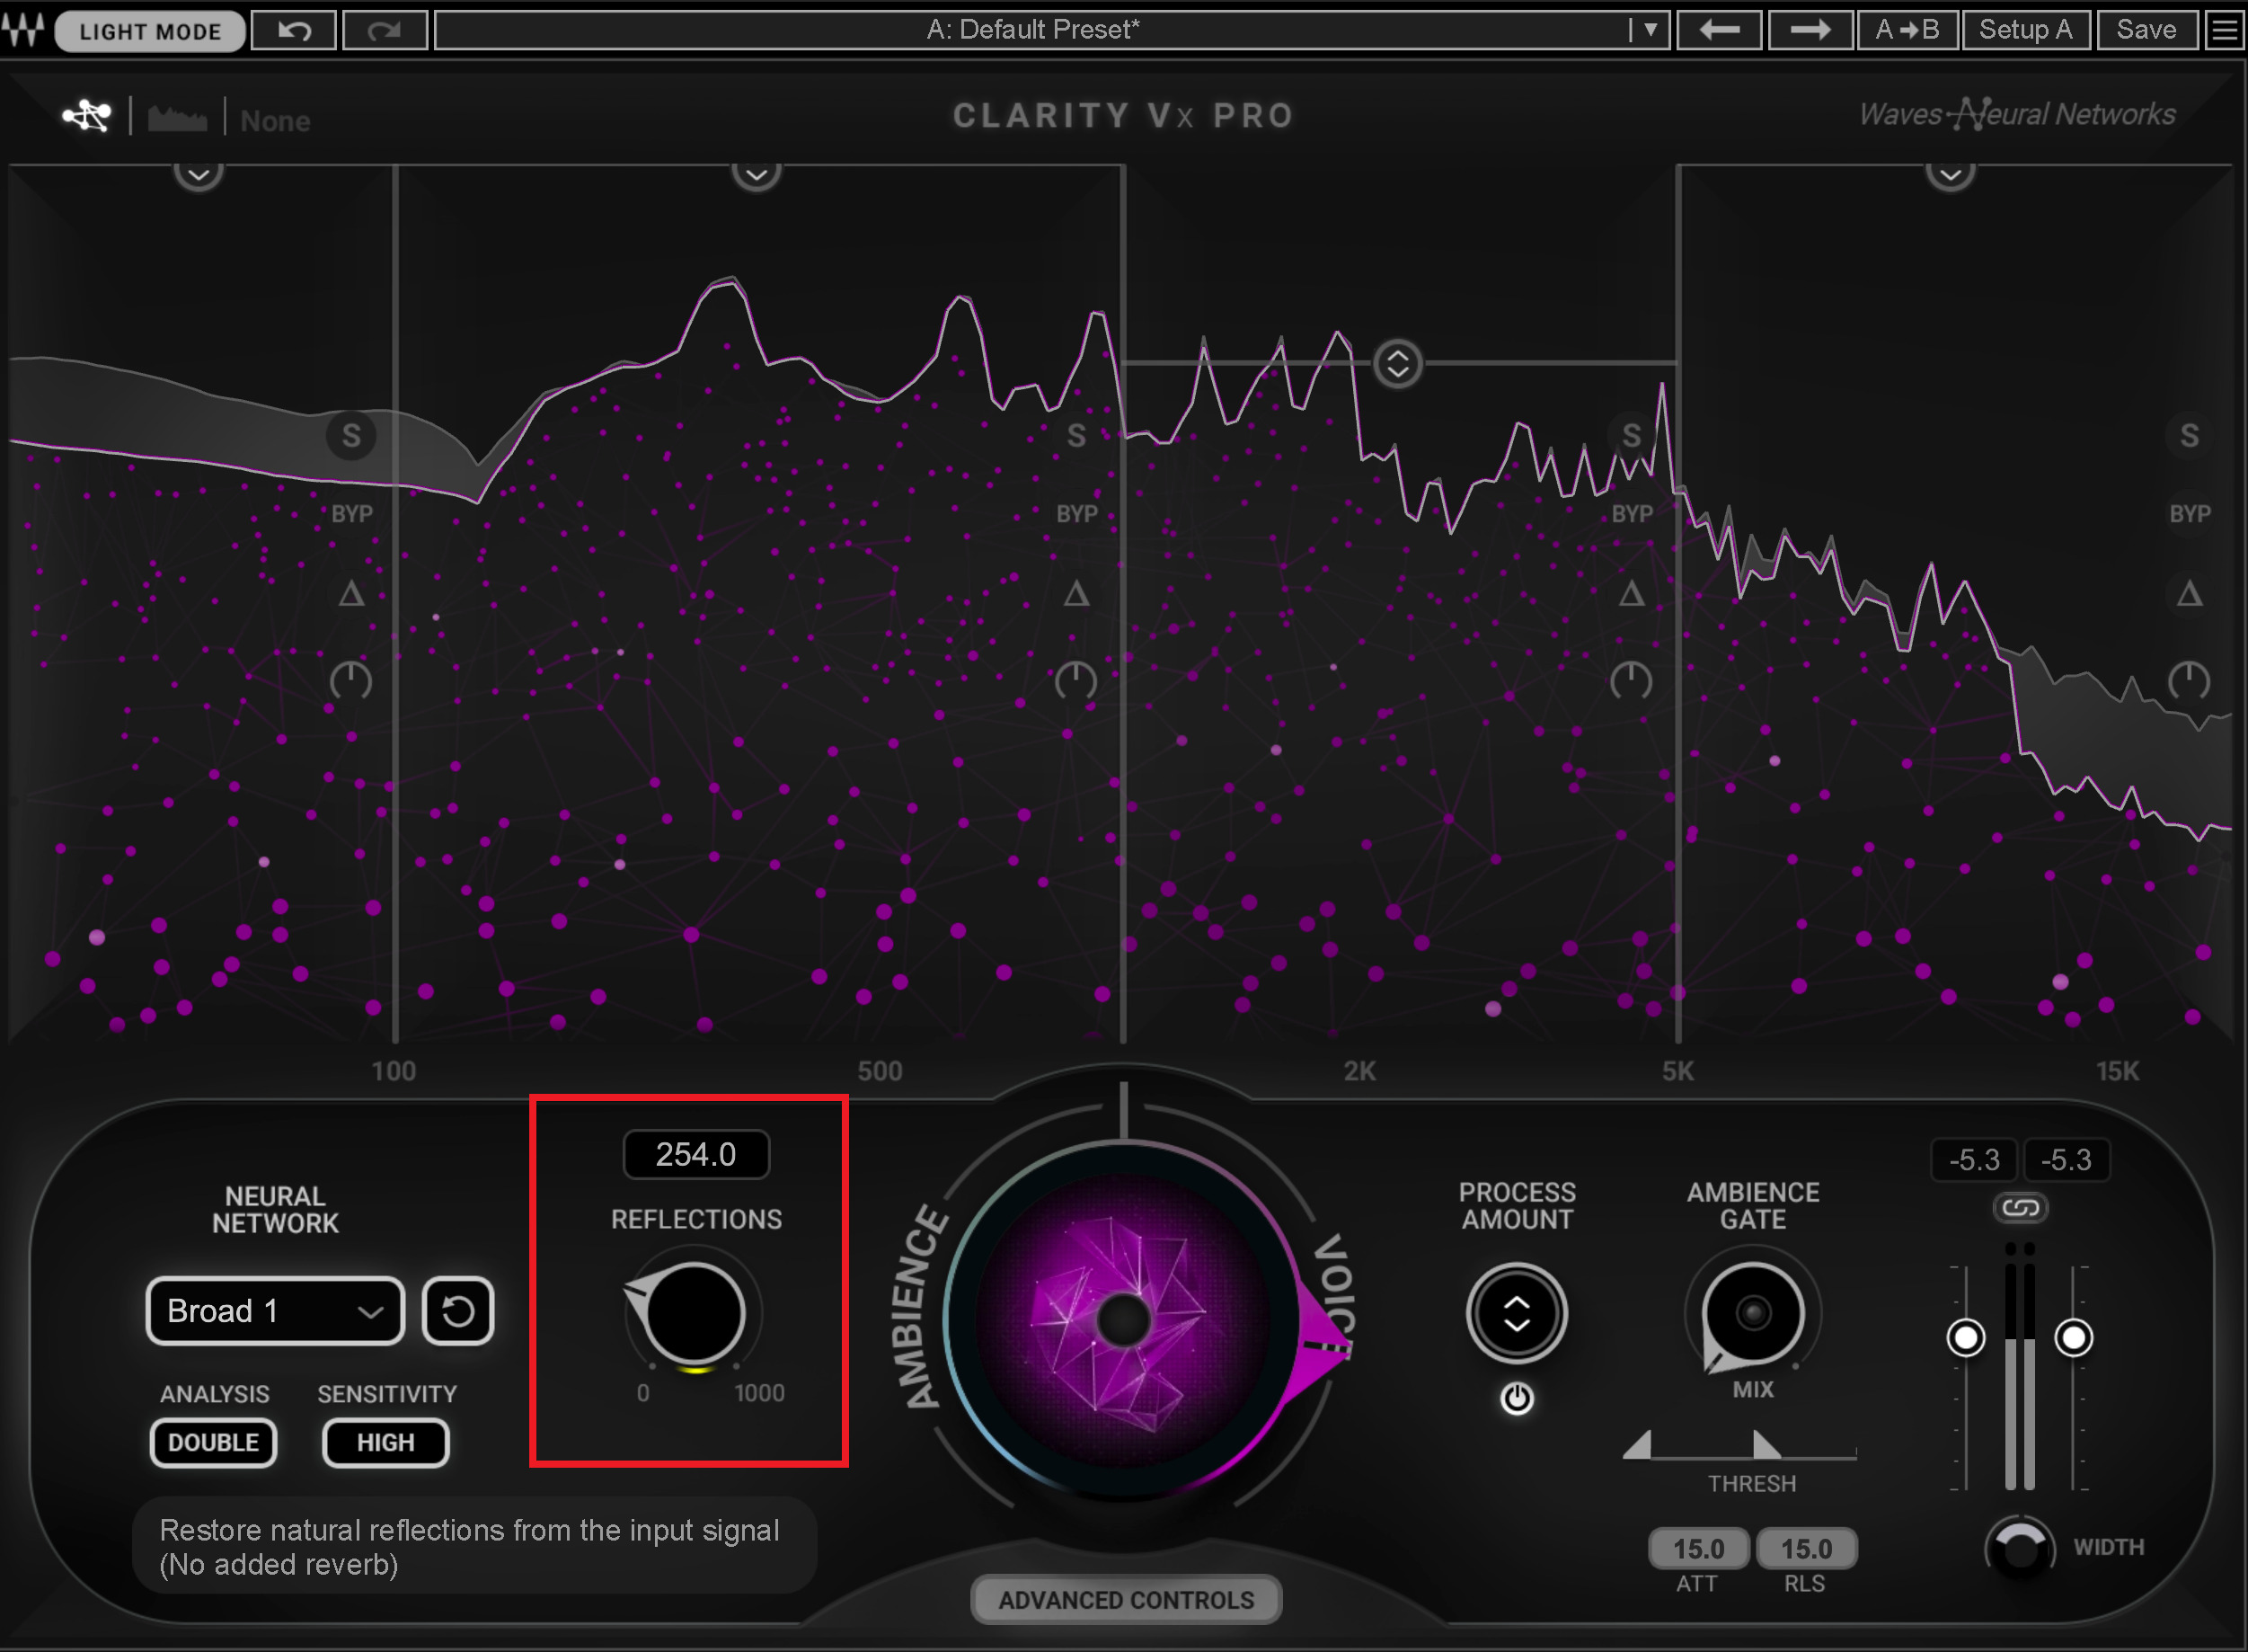The image size is (2248, 1652).
Task: Toggle the Setup A button
Action: [2026, 30]
